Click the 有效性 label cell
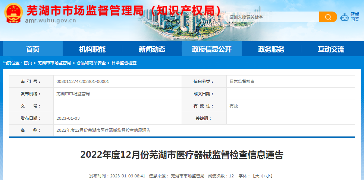Viewport: 364px width, 180px height. (x=204, y=106)
